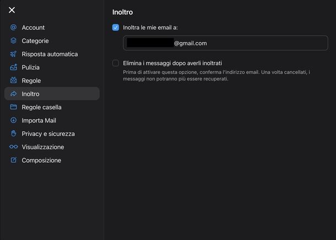Image resolution: width=336 pixels, height=240 pixels.
Task: Click the 'Inoltra le mie email a:' label
Action: pos(150,28)
